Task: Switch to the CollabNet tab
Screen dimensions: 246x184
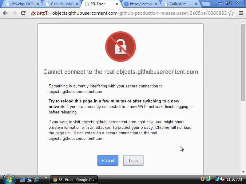Action: (181, 4)
